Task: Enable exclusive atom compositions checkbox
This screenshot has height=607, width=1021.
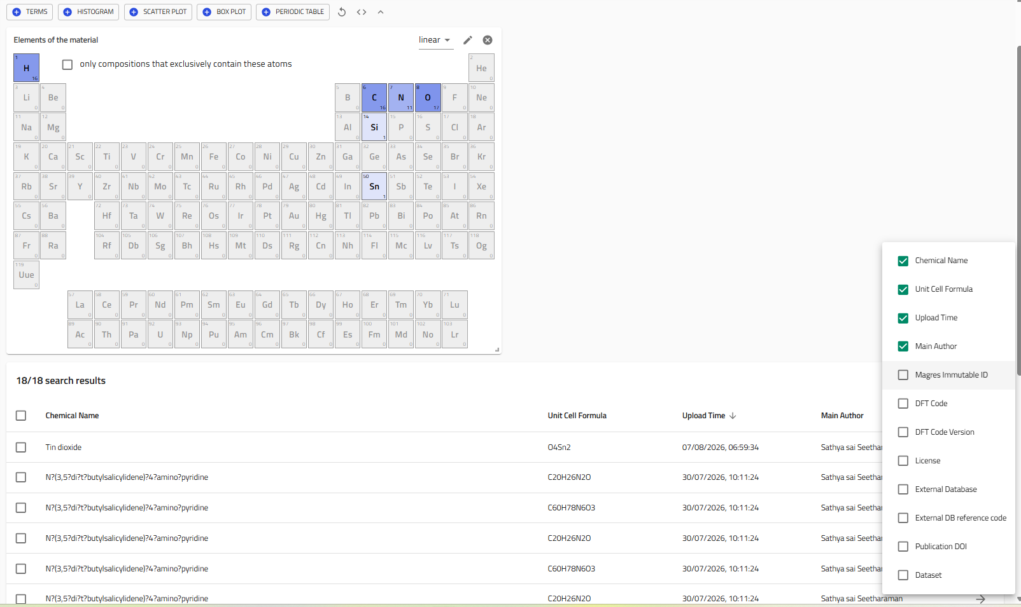Action: pyautogui.click(x=67, y=64)
